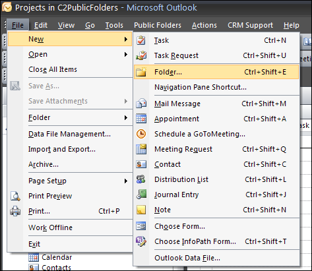Expand the Open submenu arrow
Screen dimensions: 312x271
point(126,54)
